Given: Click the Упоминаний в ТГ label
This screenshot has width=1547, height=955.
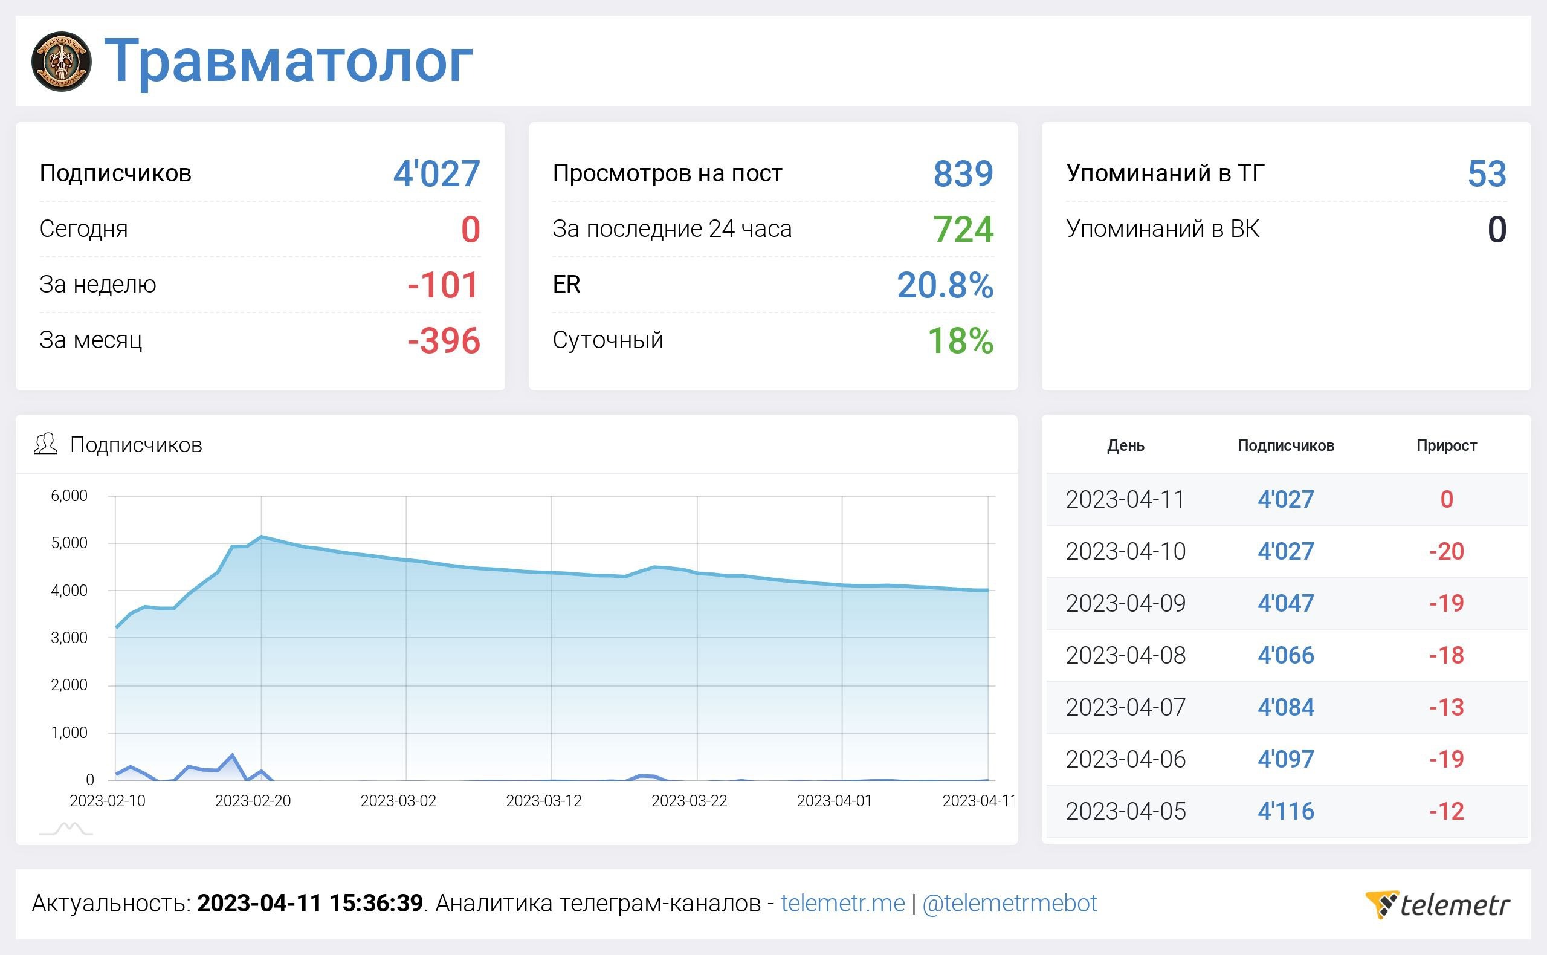Looking at the screenshot, I should 1165,172.
